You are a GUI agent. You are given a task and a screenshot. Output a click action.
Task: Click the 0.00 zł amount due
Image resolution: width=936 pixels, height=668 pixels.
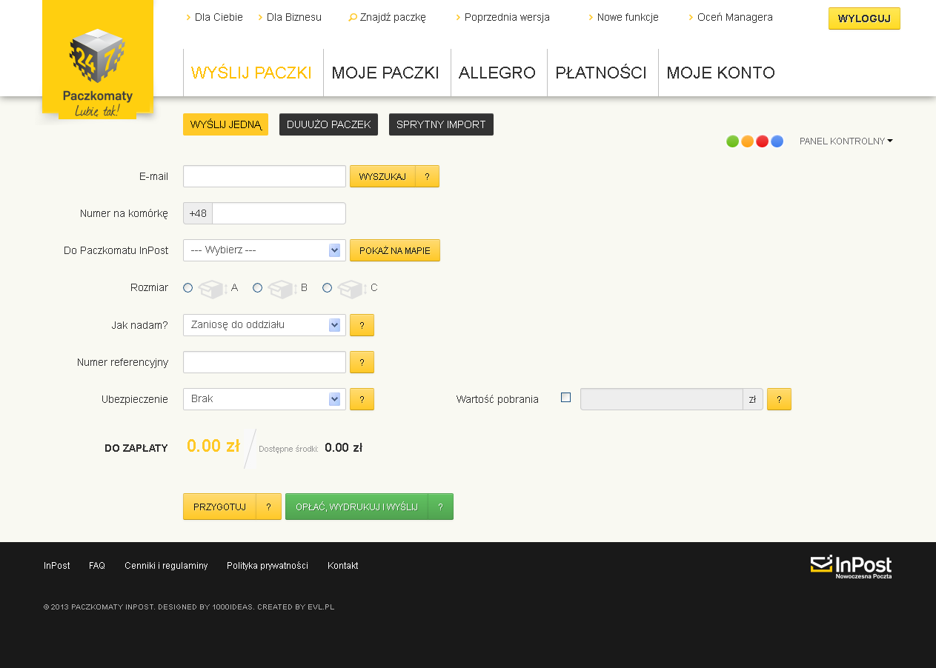point(213,446)
